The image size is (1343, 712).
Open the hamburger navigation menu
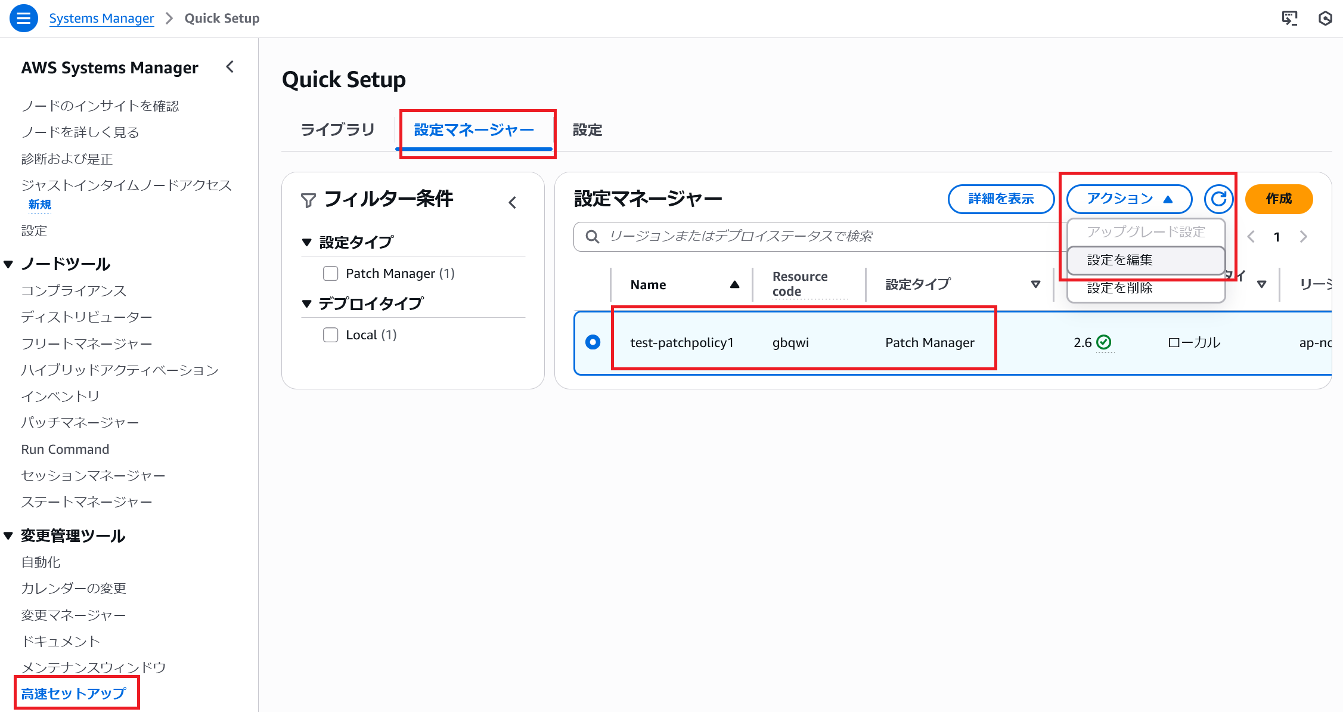(x=23, y=18)
